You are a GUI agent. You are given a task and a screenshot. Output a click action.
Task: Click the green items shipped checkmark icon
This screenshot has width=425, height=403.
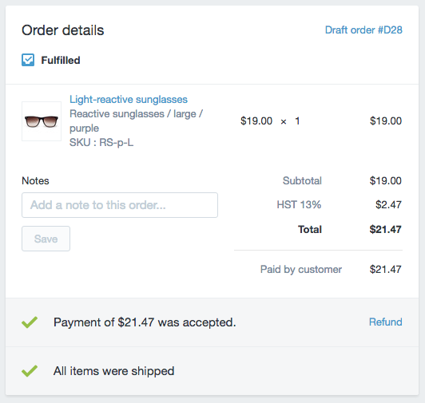[x=30, y=371]
